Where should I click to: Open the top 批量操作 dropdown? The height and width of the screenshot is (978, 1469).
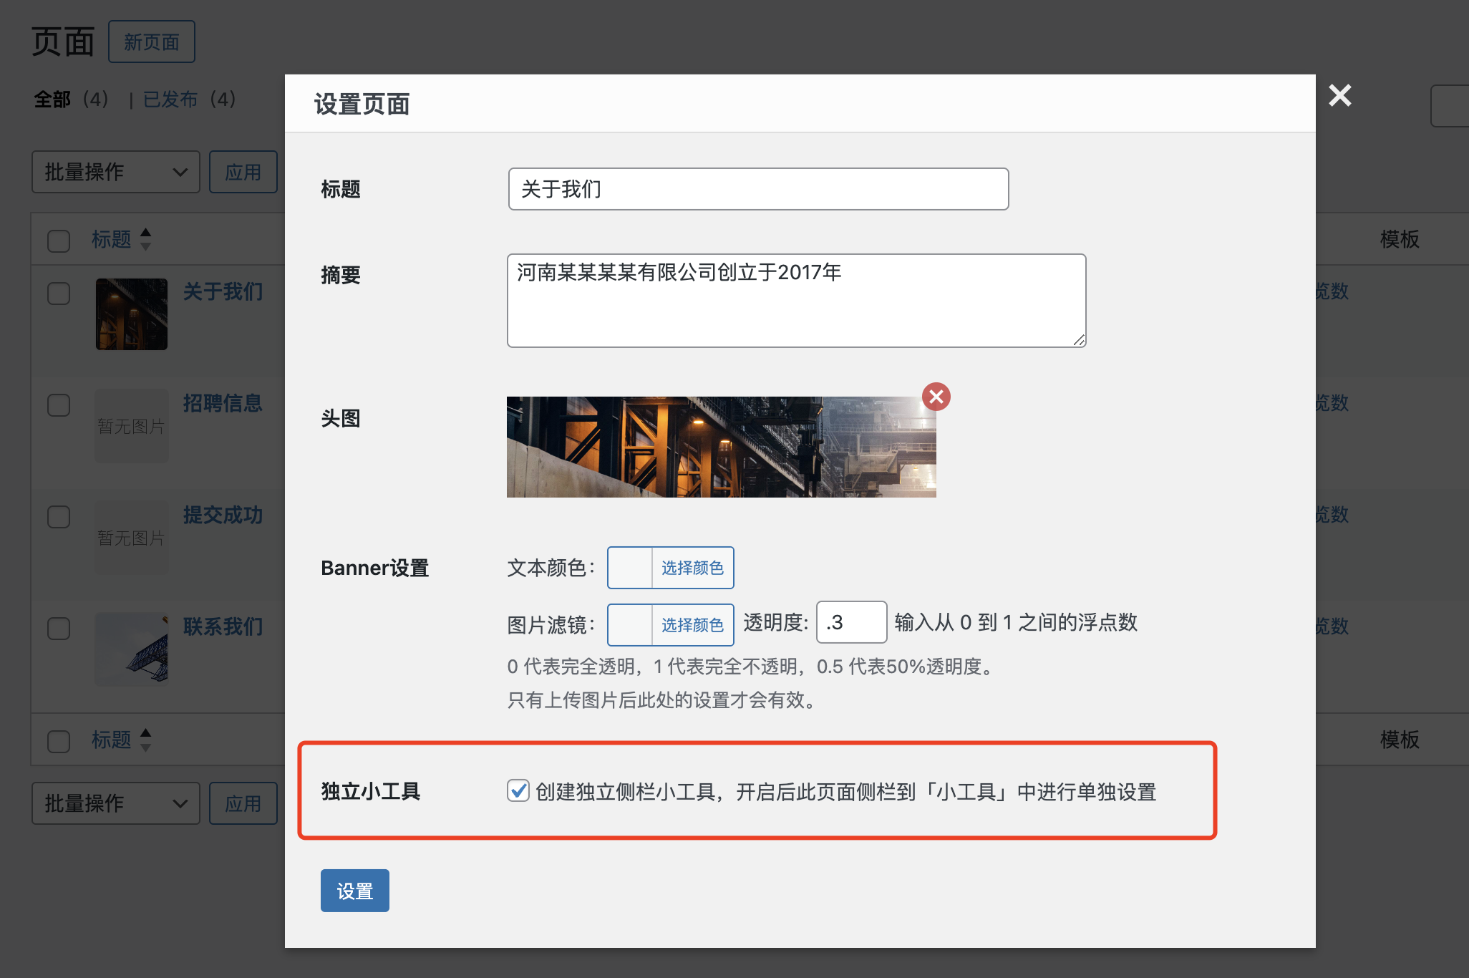[x=116, y=172]
